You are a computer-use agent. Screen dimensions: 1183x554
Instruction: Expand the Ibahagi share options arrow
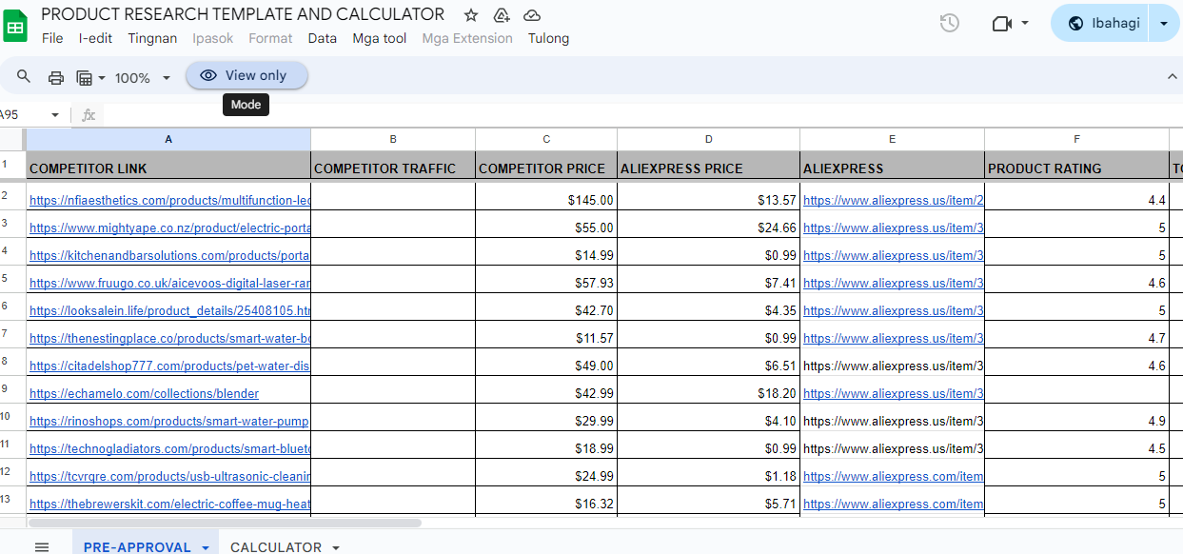click(x=1164, y=23)
